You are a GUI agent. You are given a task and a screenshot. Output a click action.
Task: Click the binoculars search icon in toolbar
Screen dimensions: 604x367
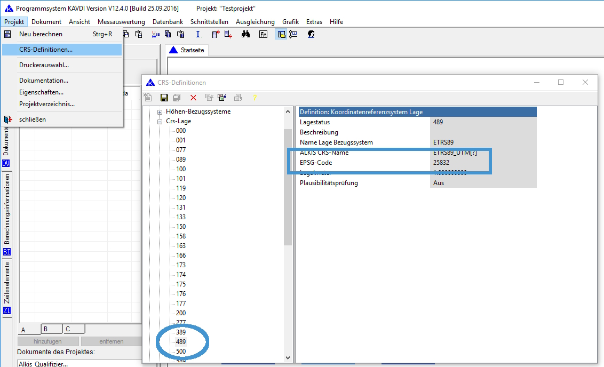[246, 34]
